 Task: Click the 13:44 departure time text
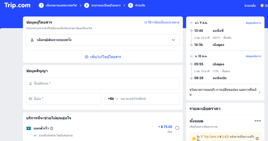coord(198,31)
